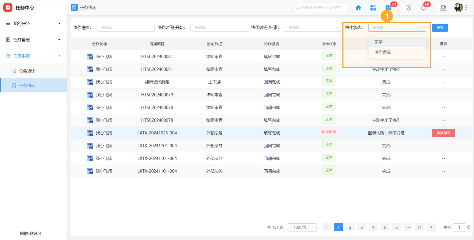The image size is (474, 240).
Task: Click the blue 搜索 button
Action: pos(440,28)
